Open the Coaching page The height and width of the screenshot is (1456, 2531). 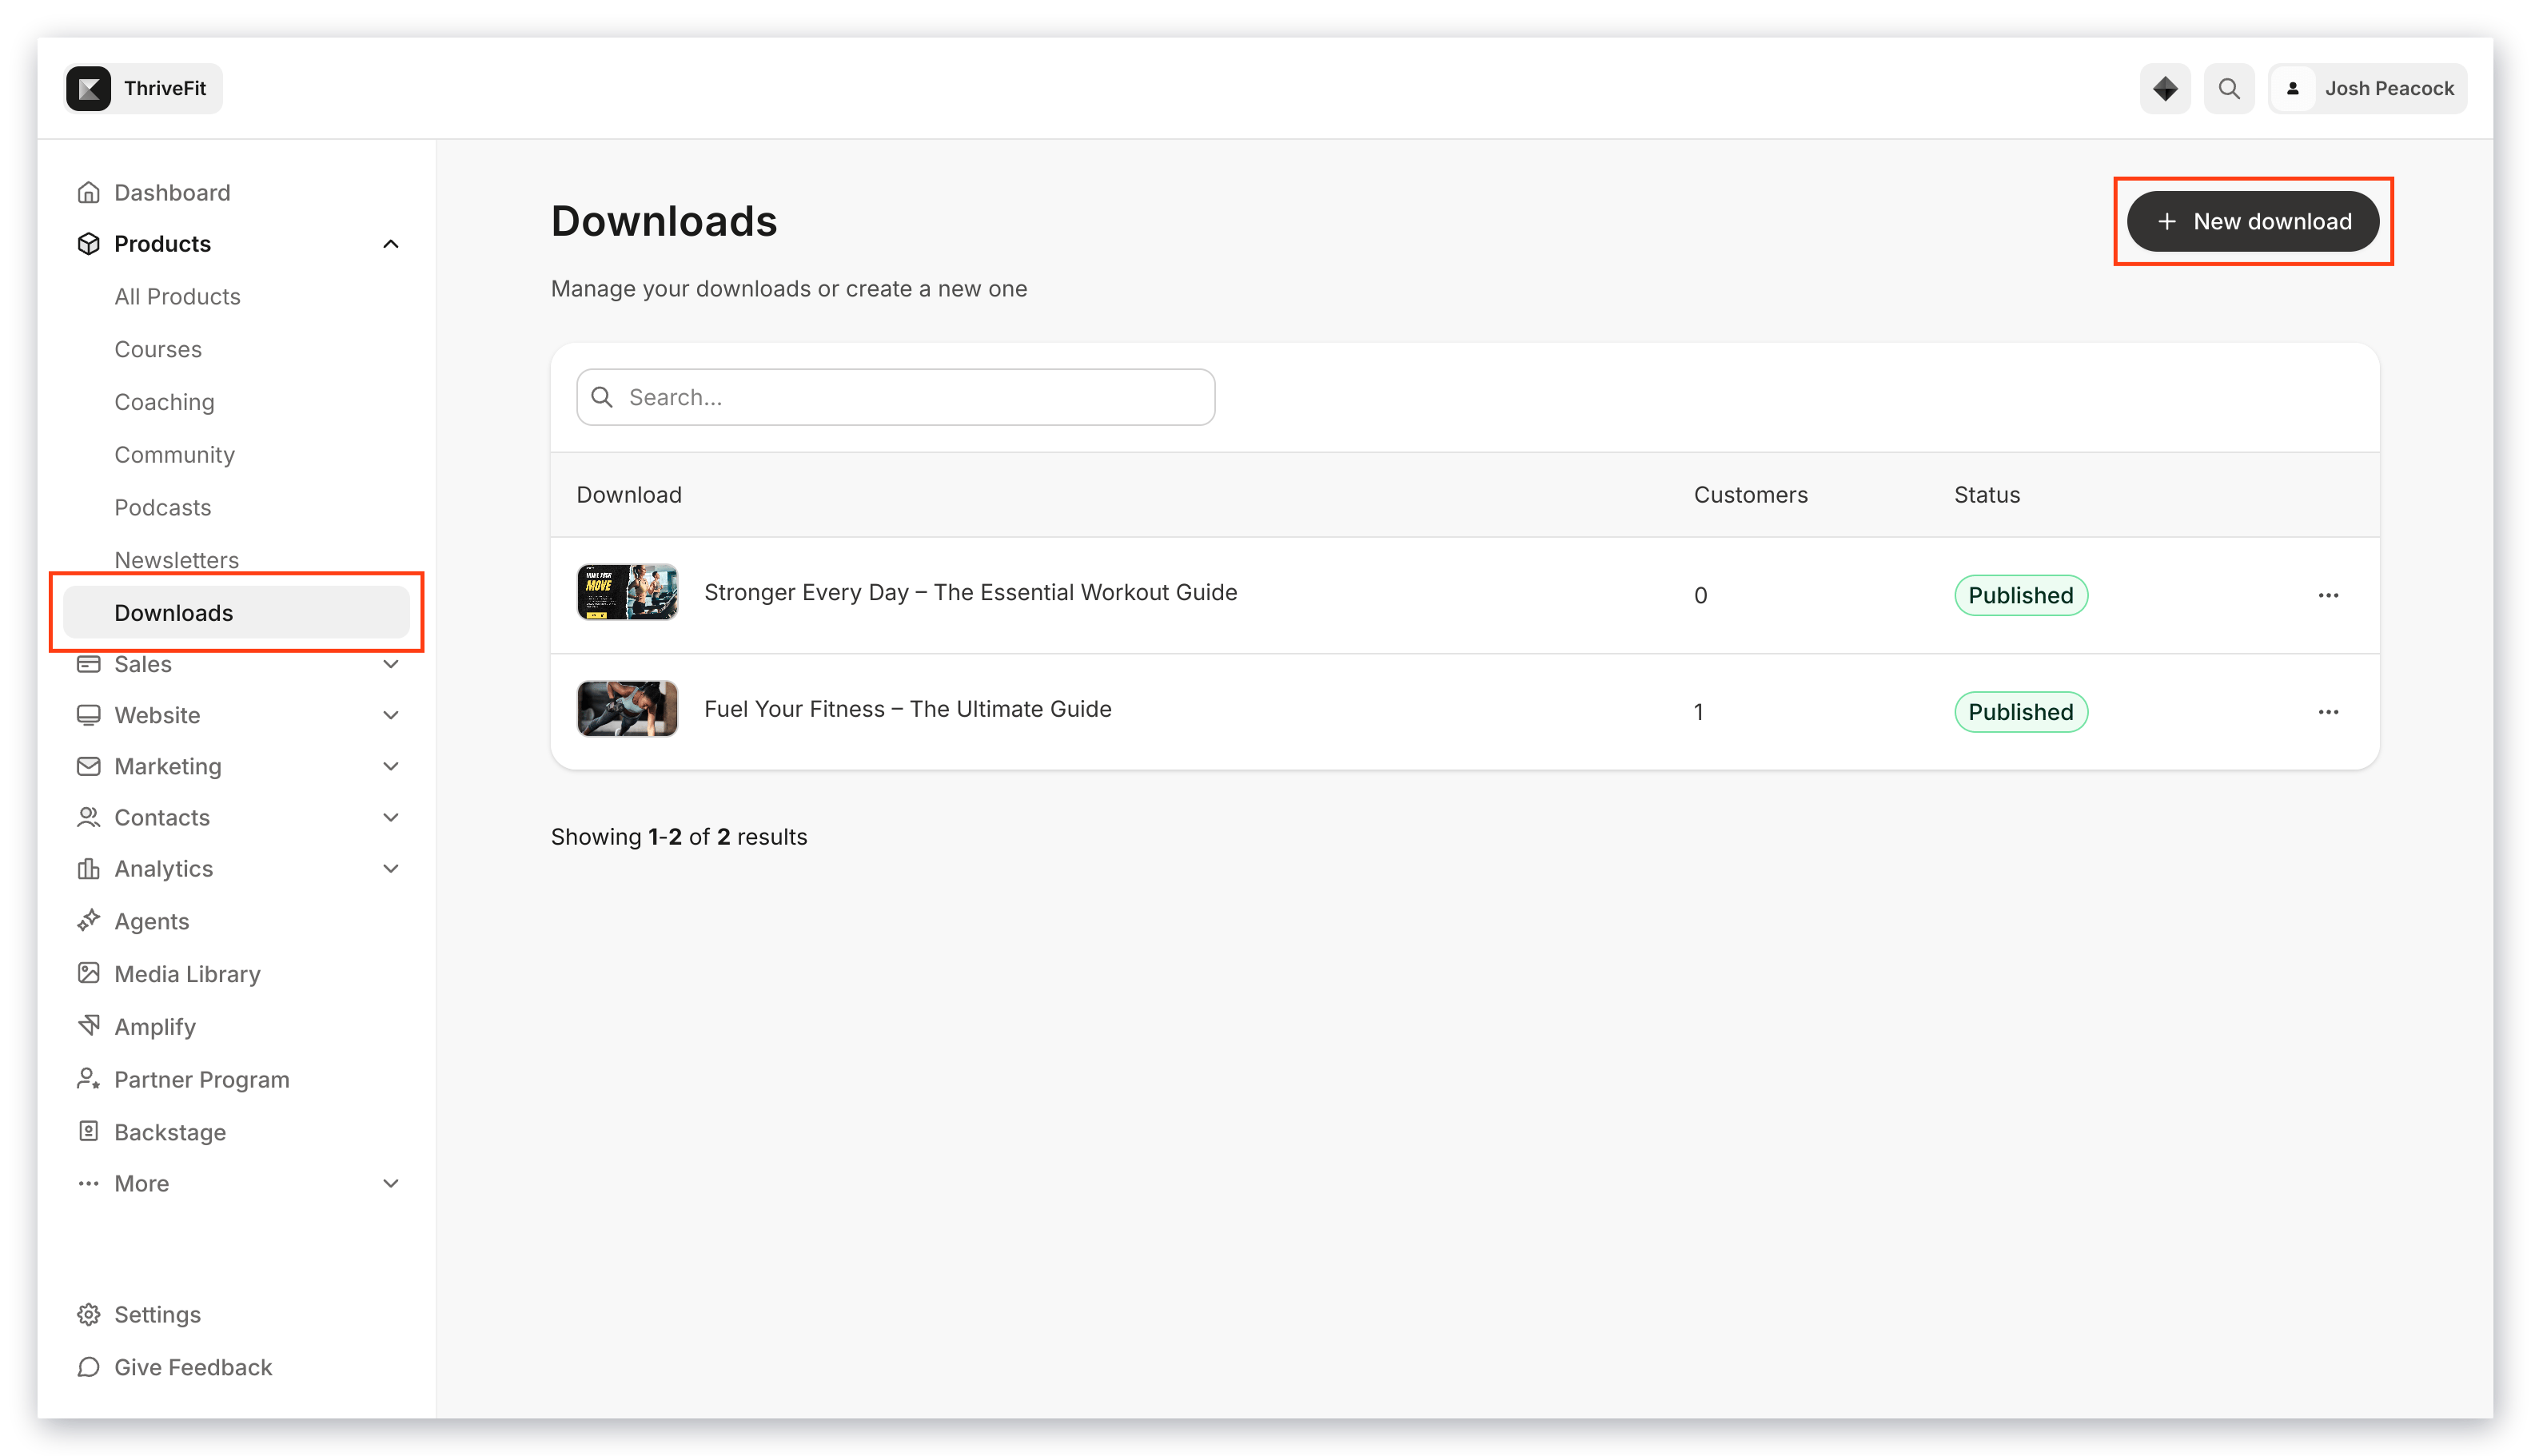pos(164,402)
